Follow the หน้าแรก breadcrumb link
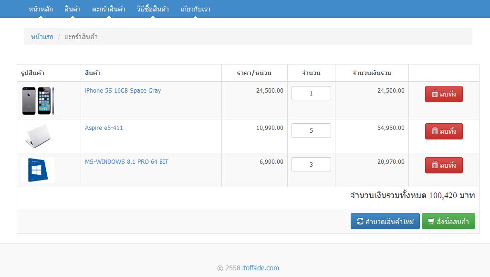This screenshot has height=277, width=490. click(42, 37)
